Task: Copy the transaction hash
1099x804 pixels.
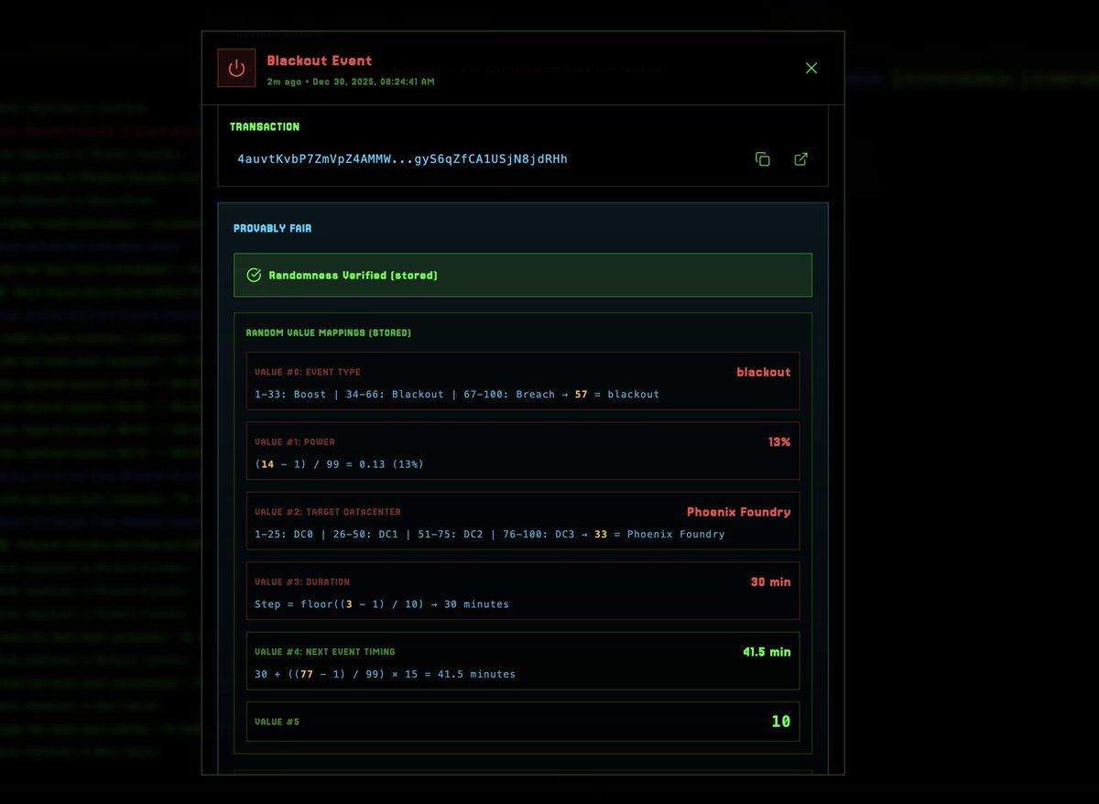Action: click(x=762, y=159)
